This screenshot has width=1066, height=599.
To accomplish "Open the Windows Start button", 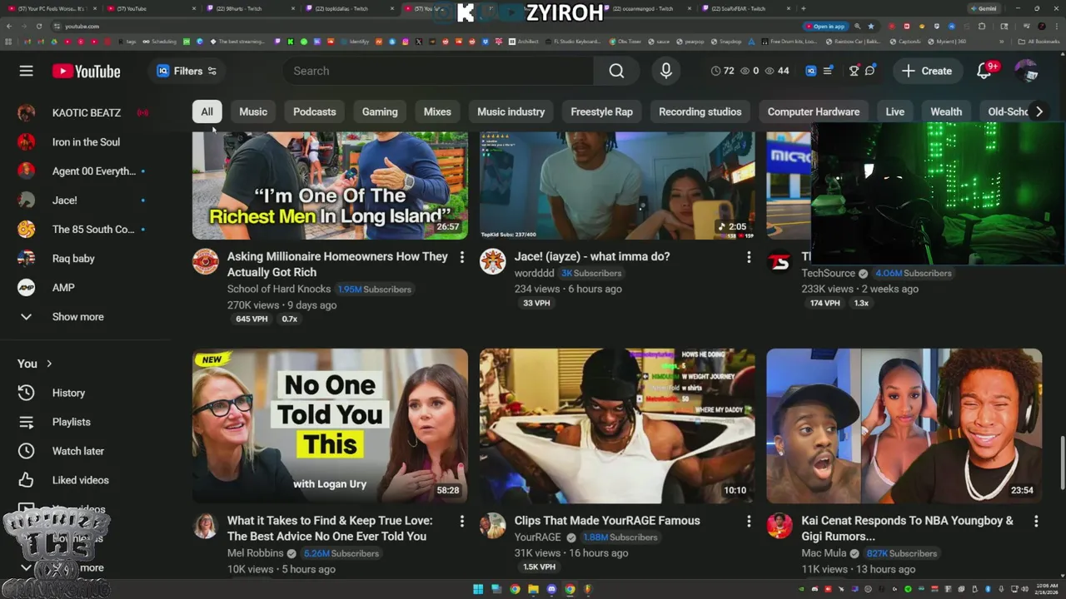I will pos(478,589).
